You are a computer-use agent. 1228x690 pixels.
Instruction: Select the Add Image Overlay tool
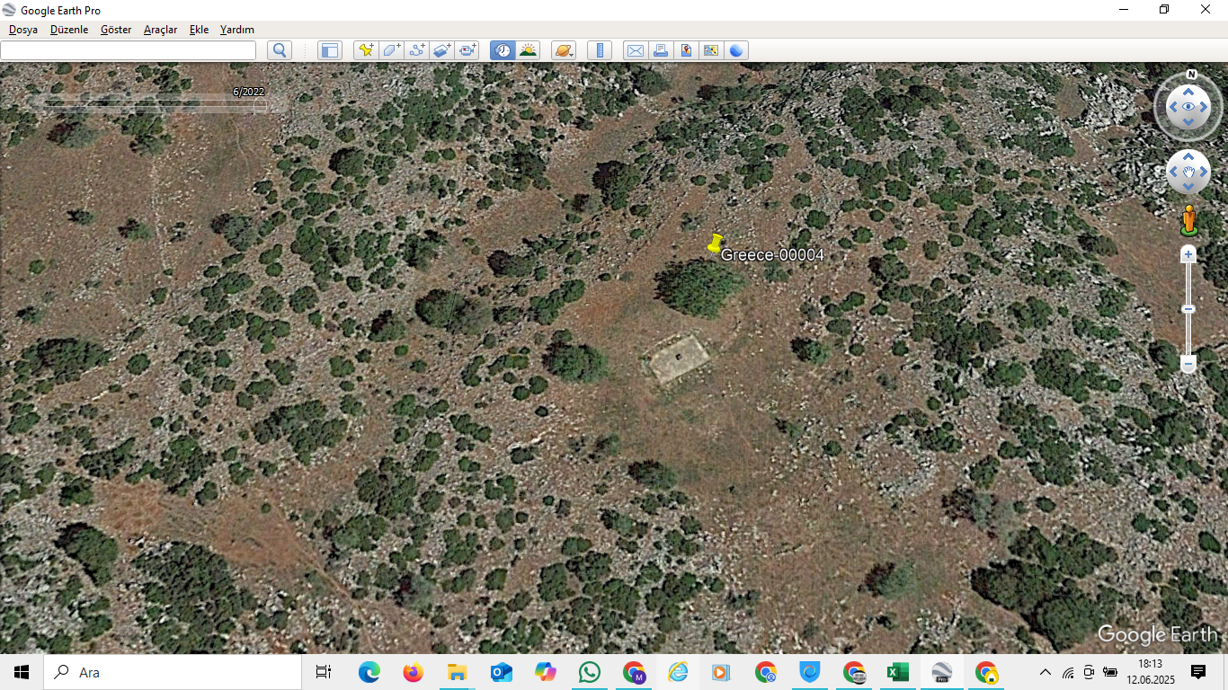tap(441, 50)
